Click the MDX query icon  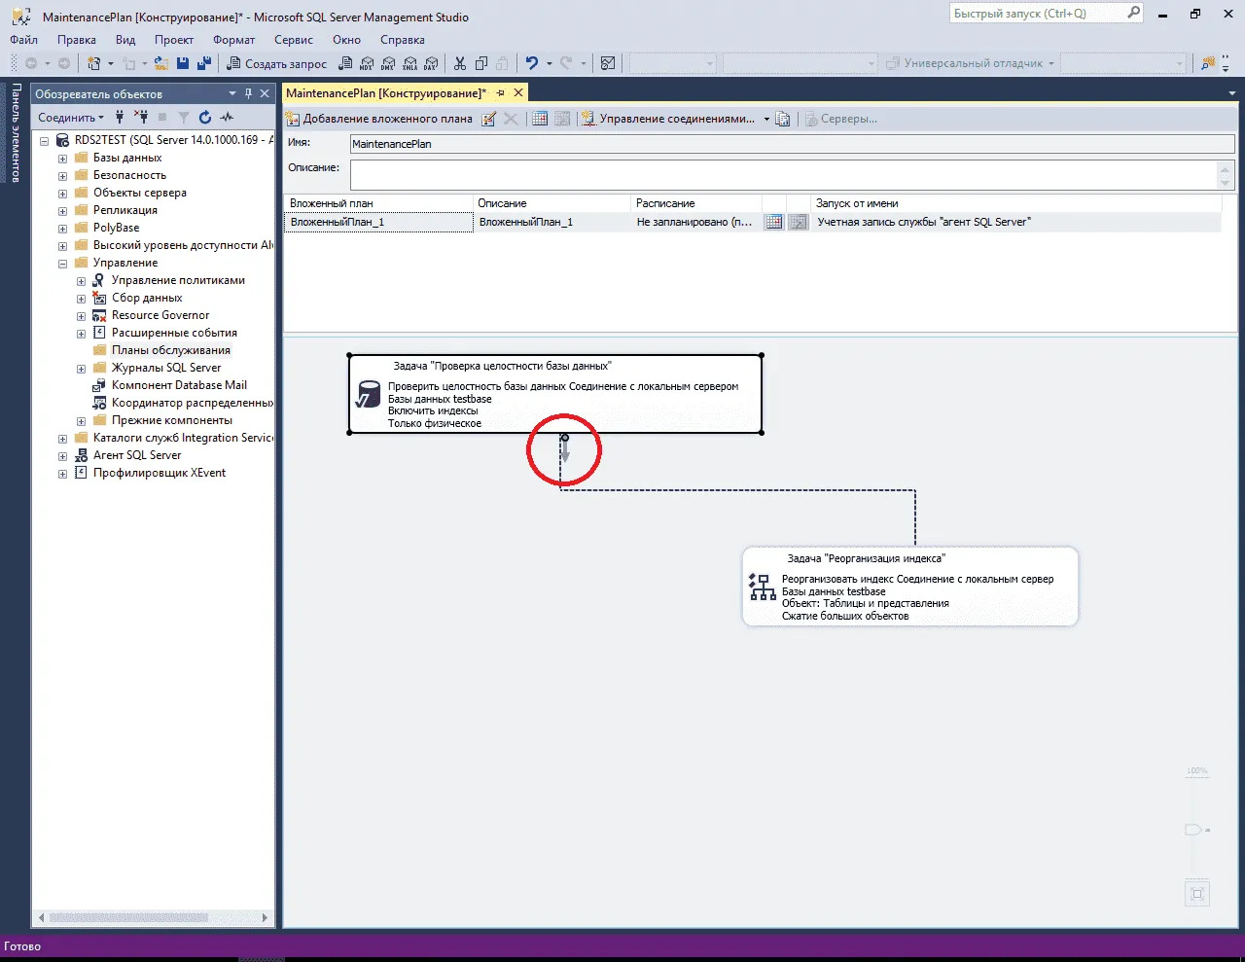pos(367,63)
